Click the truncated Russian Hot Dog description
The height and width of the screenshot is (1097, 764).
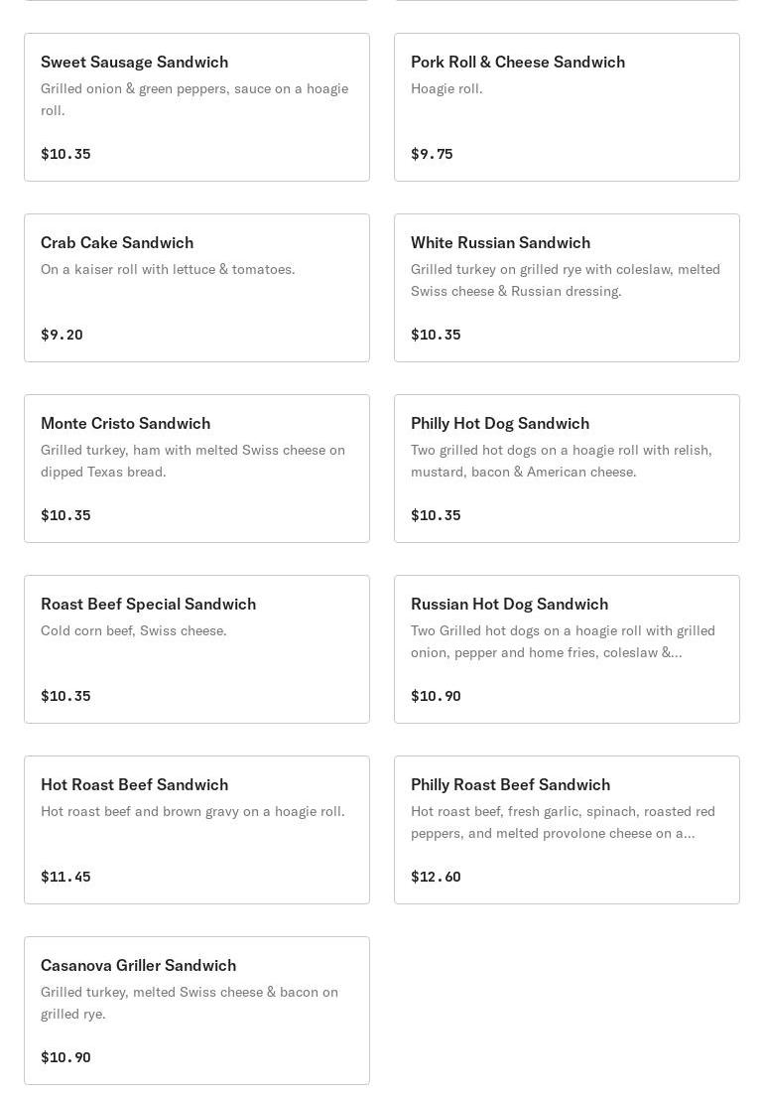563,641
